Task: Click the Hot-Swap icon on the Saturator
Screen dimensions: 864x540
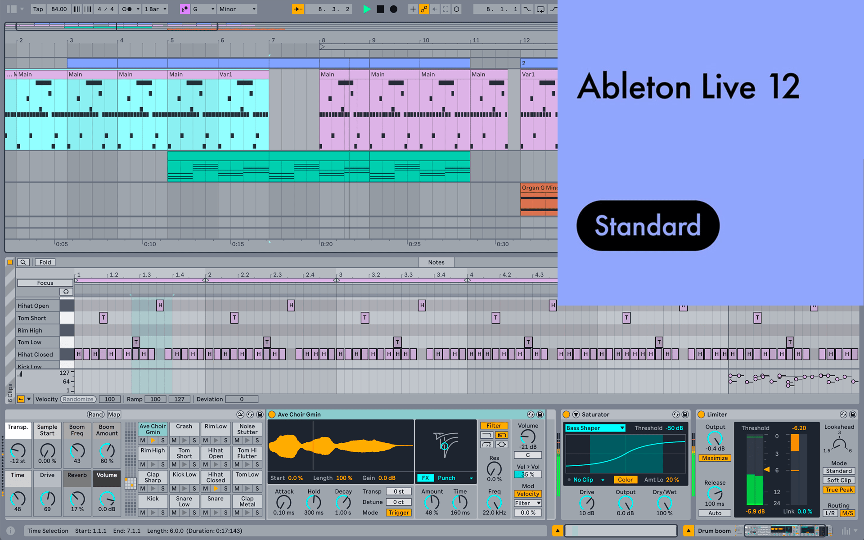Action: [x=675, y=414]
